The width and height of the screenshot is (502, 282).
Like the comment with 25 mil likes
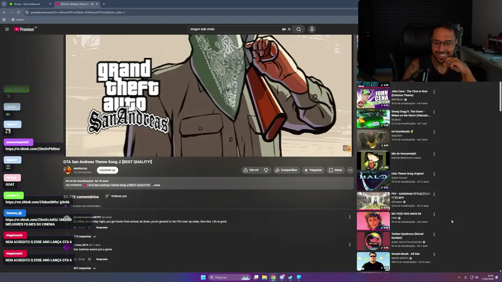75,259
